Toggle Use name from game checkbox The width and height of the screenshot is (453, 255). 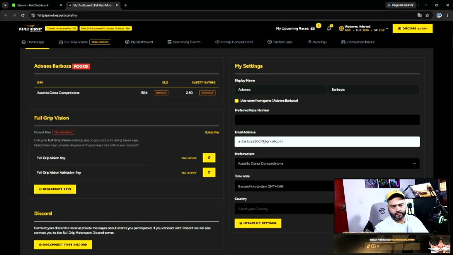tap(237, 101)
